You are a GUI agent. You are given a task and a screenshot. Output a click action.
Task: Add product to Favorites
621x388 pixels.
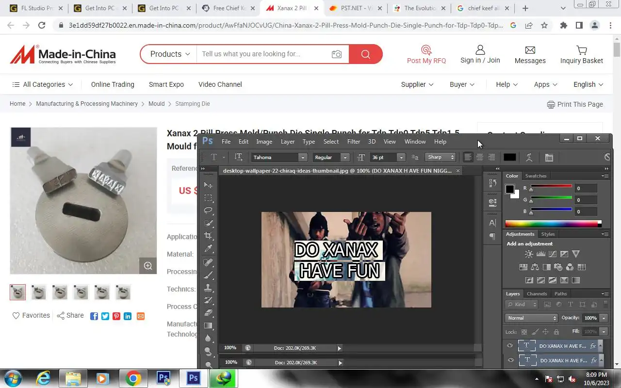tap(31, 315)
